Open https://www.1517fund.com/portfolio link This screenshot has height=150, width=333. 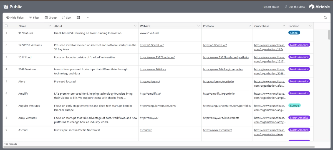[226, 57]
